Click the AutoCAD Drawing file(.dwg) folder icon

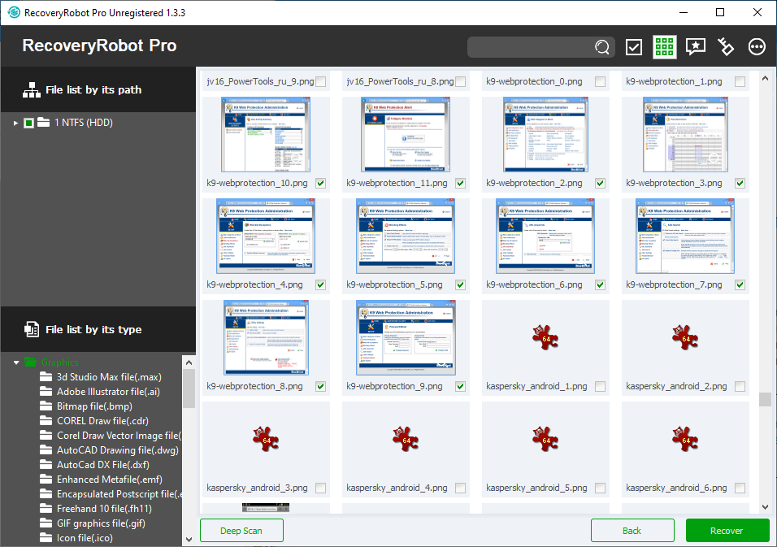click(x=46, y=450)
